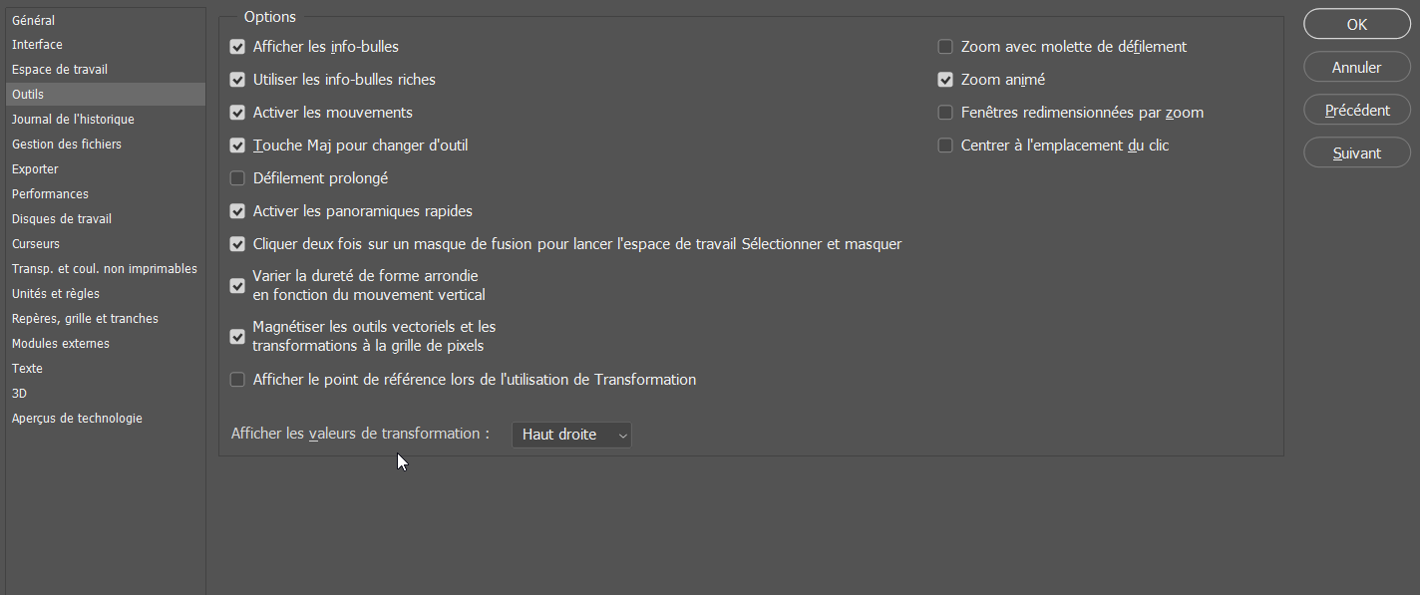This screenshot has height=595, width=1420.
Task: Select Performances in the sidebar
Action: click(50, 194)
